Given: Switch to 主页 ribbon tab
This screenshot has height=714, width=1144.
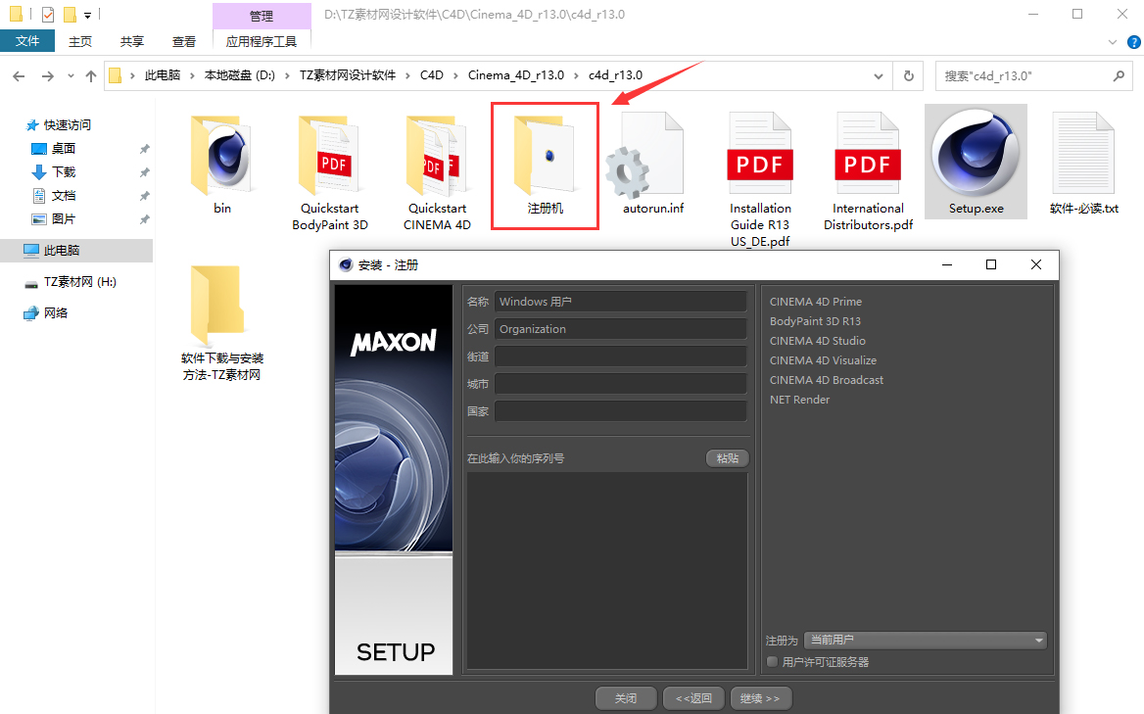Looking at the screenshot, I should pos(80,41).
